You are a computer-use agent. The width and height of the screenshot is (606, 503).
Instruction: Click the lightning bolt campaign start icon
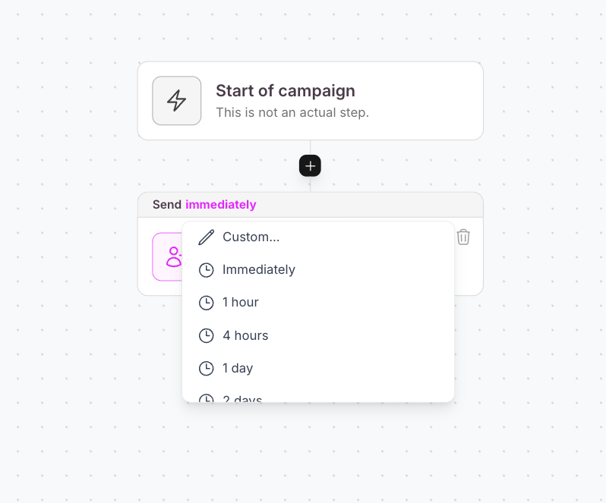point(176,101)
